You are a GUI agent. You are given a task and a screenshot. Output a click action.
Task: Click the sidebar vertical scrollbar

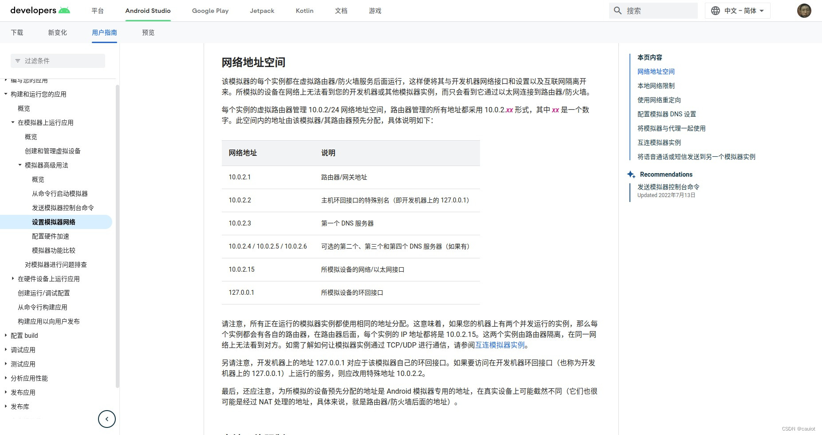118,236
